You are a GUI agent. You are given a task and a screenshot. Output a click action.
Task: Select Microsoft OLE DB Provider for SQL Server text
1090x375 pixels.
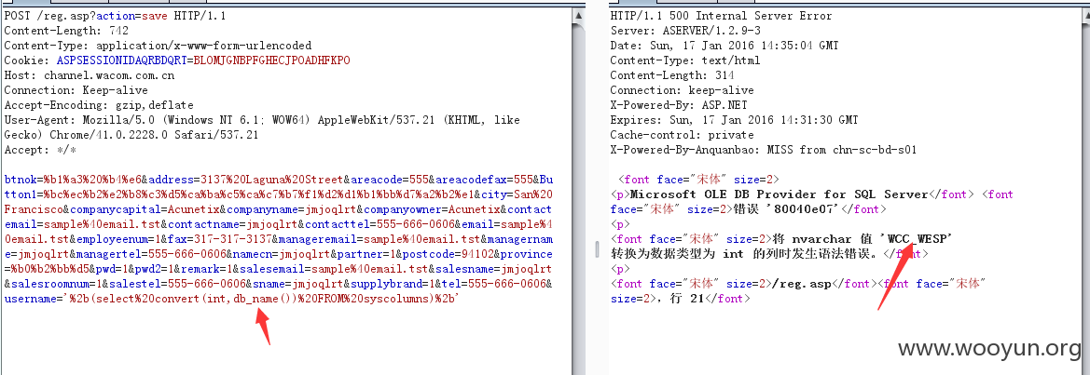click(x=780, y=194)
